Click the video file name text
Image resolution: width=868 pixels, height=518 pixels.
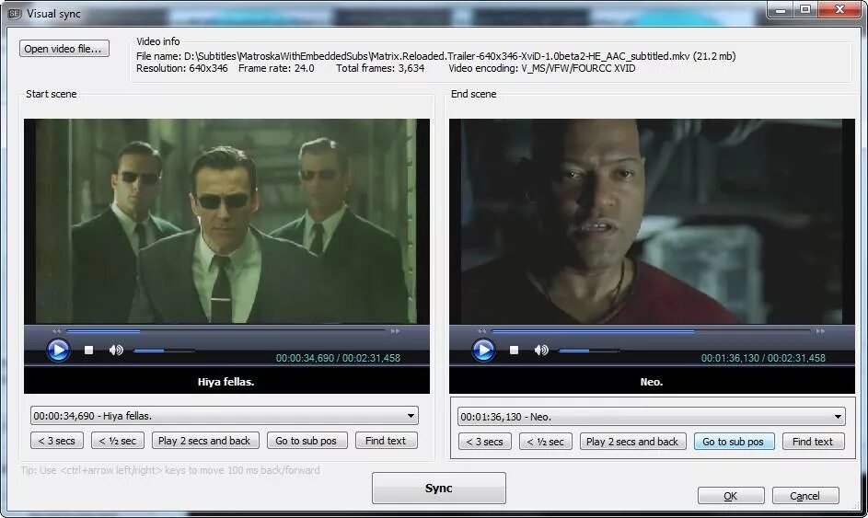(435, 56)
